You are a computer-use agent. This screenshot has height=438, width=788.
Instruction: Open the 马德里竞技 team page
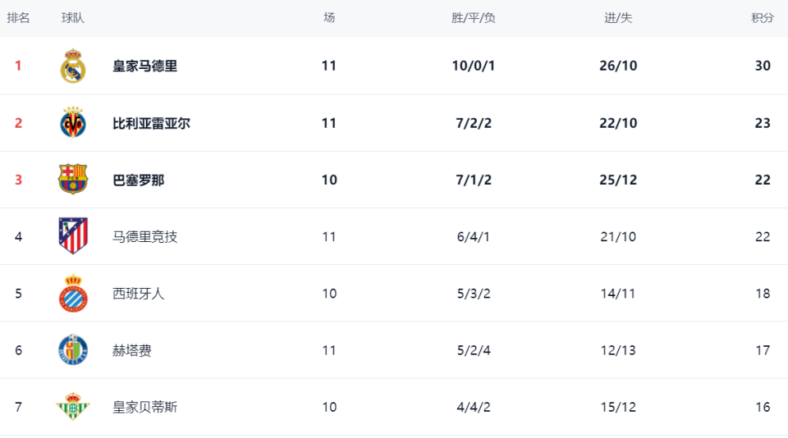point(145,236)
